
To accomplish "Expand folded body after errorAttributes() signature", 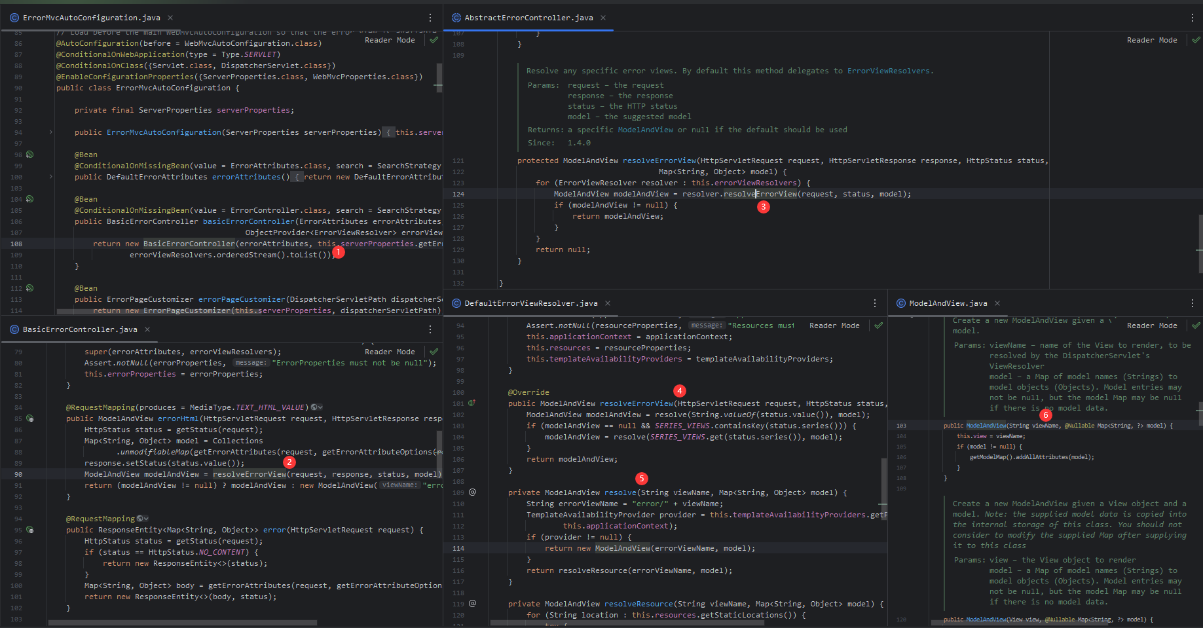I will [297, 177].
